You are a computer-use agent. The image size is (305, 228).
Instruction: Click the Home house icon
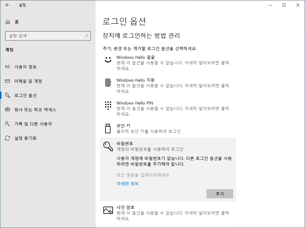(x=7, y=22)
